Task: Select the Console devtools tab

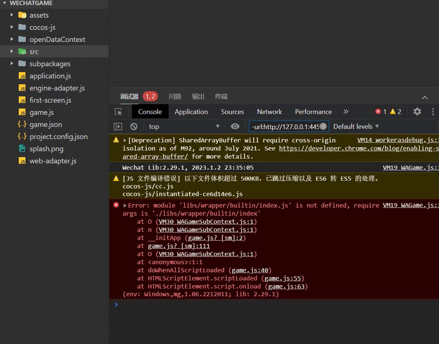Action: (150, 112)
